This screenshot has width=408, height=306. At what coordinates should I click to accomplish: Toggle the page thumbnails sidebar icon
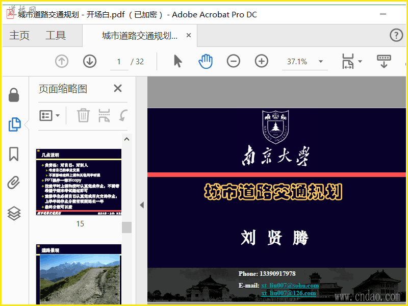pos(15,124)
